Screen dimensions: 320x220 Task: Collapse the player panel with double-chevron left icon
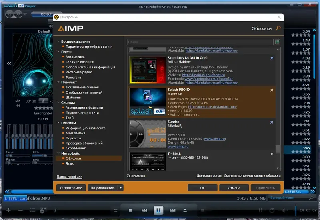(9, 63)
